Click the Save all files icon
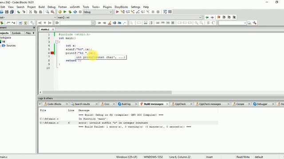Screen dimensions: 284x159 pos(12,12)
